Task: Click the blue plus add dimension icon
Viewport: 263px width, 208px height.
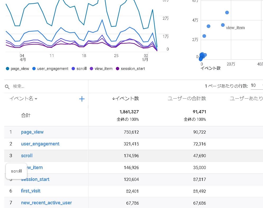Action: point(82,99)
